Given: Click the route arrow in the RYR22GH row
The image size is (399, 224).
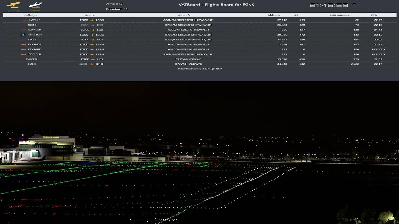Looking at the screenshot, I should click(92, 35).
